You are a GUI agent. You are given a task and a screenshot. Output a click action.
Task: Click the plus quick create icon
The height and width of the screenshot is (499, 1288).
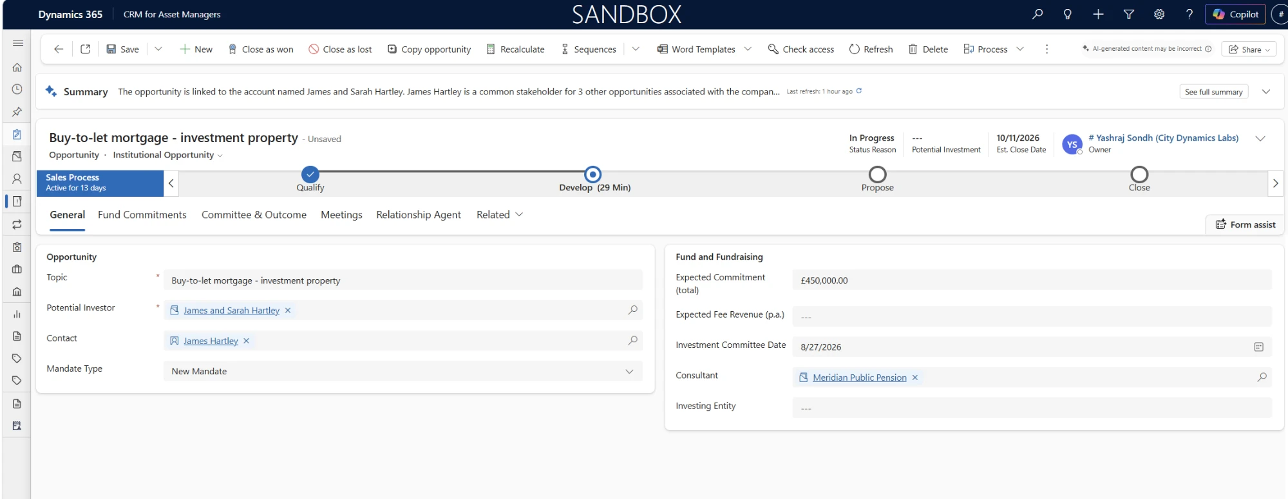point(1098,14)
